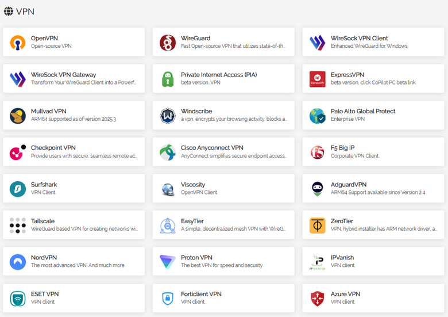Click 'WireGuard based VPN for creating networks' text
The width and height of the screenshot is (448, 317).
(84, 229)
